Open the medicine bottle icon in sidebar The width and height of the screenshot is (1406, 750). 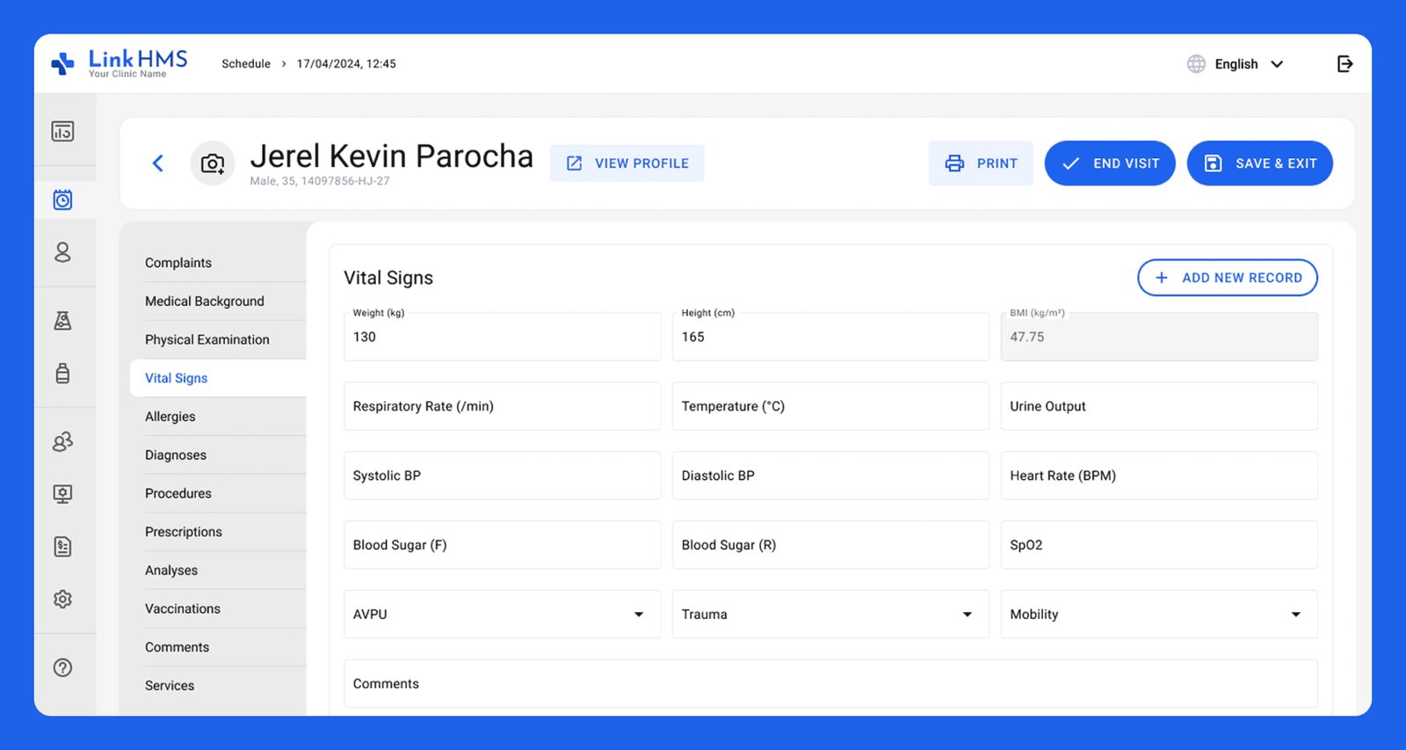[62, 374]
